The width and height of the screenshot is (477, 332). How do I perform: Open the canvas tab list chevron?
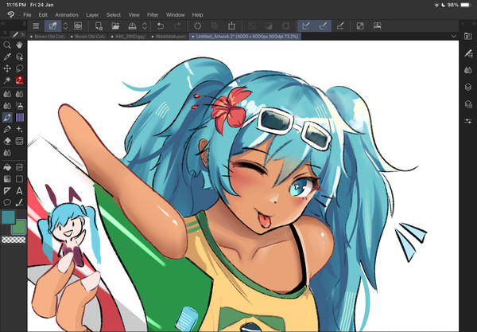(454, 37)
